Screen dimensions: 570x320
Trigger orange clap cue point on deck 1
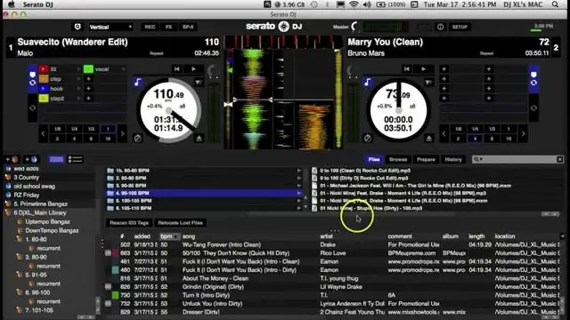point(44,79)
